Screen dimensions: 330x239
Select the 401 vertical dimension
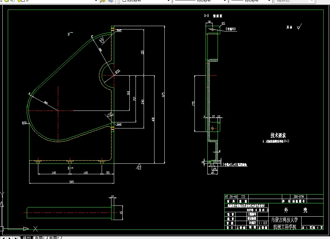153,119
